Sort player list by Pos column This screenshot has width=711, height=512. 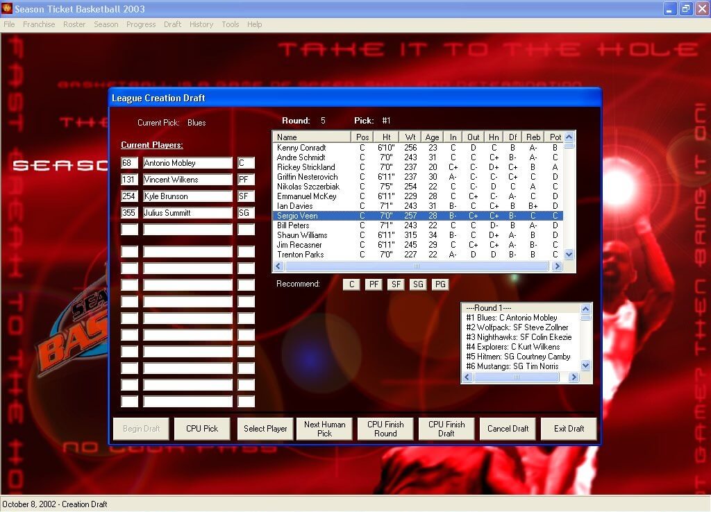pos(362,137)
